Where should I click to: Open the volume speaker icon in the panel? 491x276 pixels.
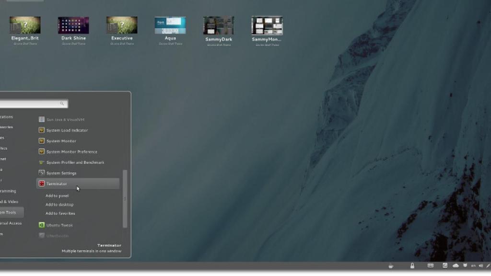pos(481,265)
